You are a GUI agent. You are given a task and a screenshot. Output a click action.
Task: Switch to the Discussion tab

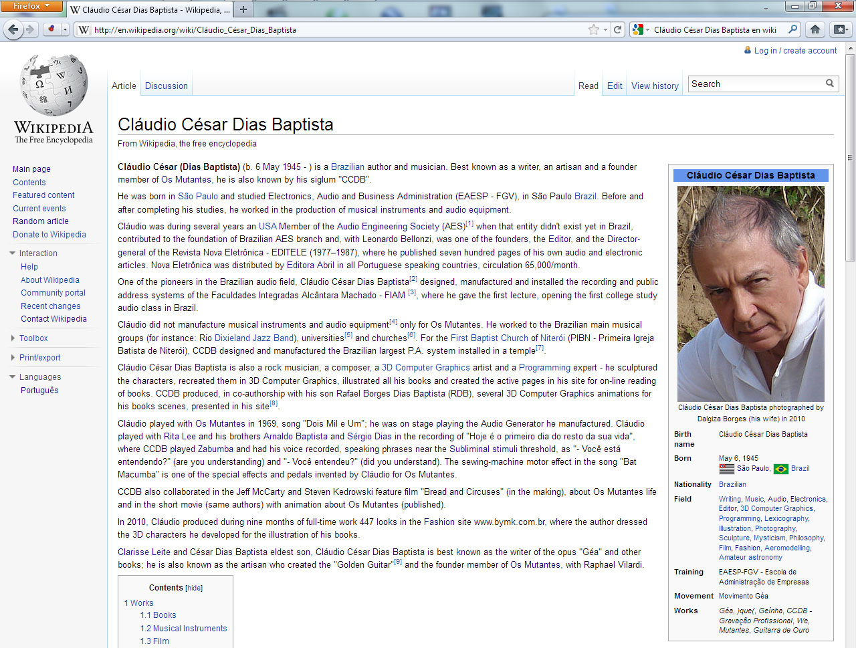[166, 86]
